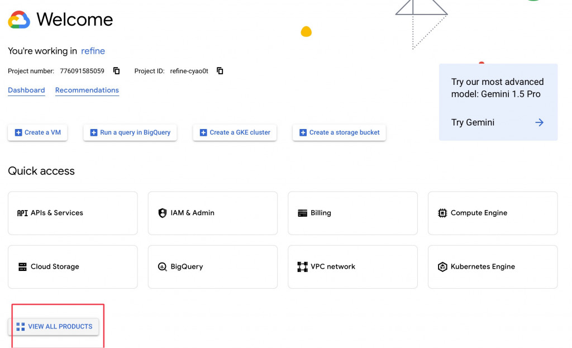Click the IAM & Admin shield icon
Viewport: 572px width, 348px height.
[163, 213]
